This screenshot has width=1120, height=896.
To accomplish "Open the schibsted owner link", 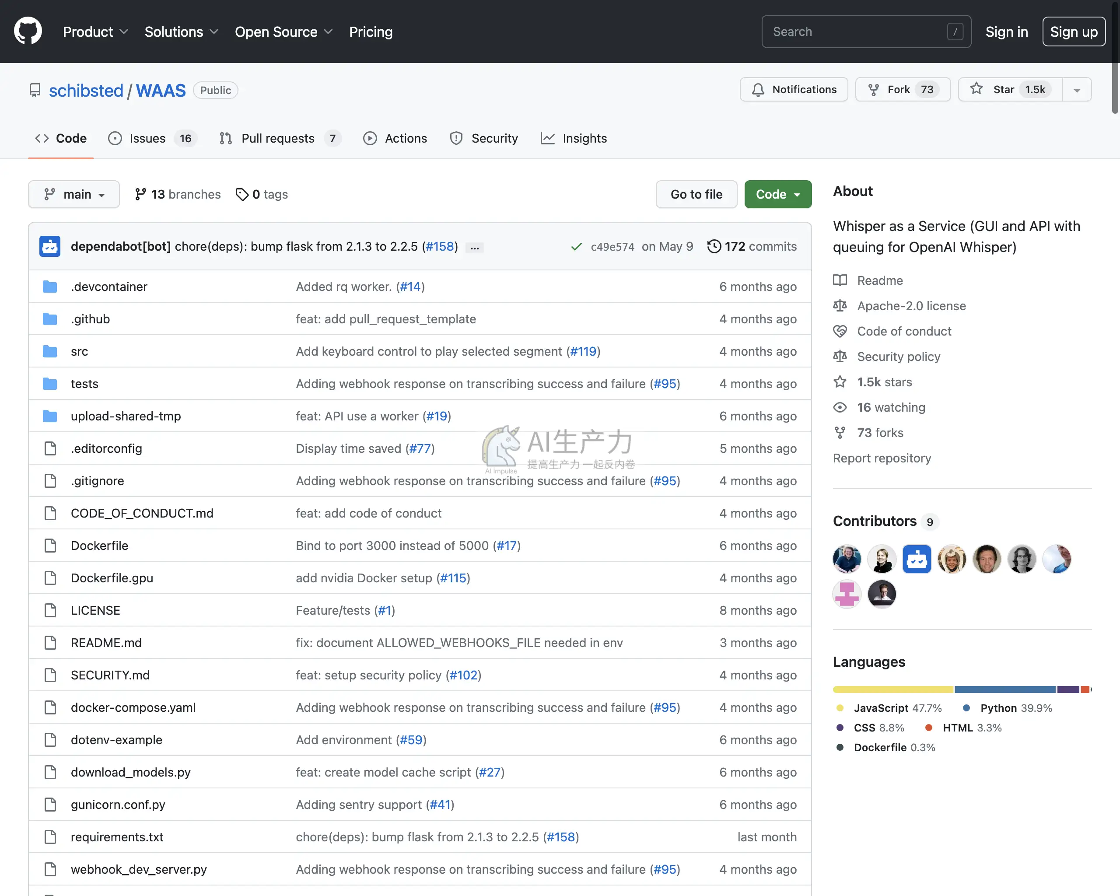I will [x=86, y=91].
